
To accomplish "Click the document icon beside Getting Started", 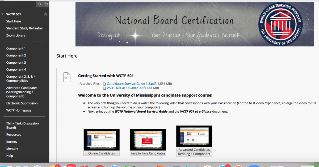I will 67,77.
